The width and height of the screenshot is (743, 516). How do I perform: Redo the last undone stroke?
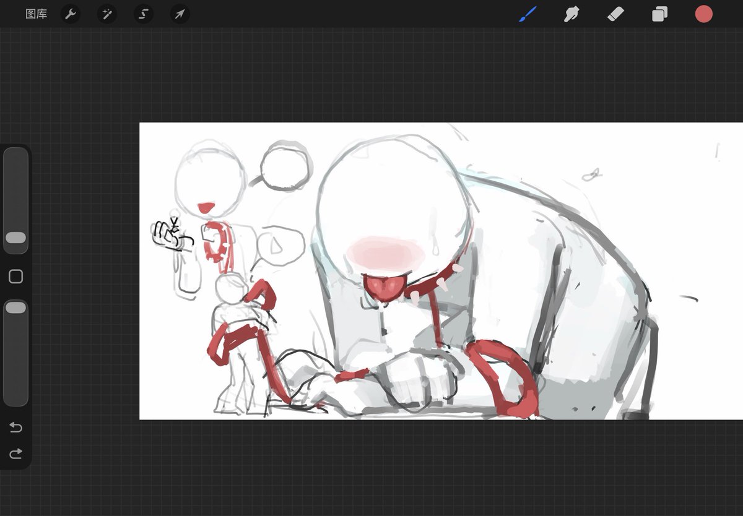coord(15,454)
